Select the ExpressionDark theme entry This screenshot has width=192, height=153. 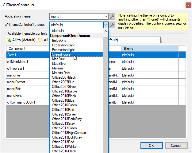click(x=63, y=45)
